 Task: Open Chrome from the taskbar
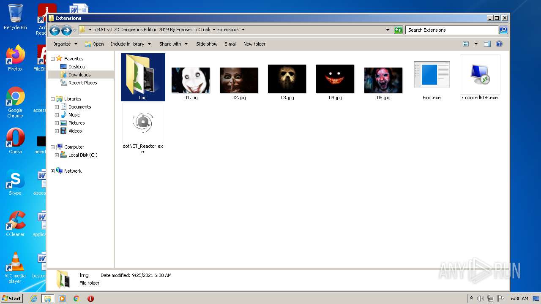[77, 298]
